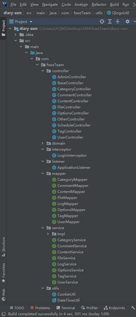The image size is (136, 317).
Task: Click the fxwzTeam breadcrumb in navigation bar
Action: tap(82, 13)
